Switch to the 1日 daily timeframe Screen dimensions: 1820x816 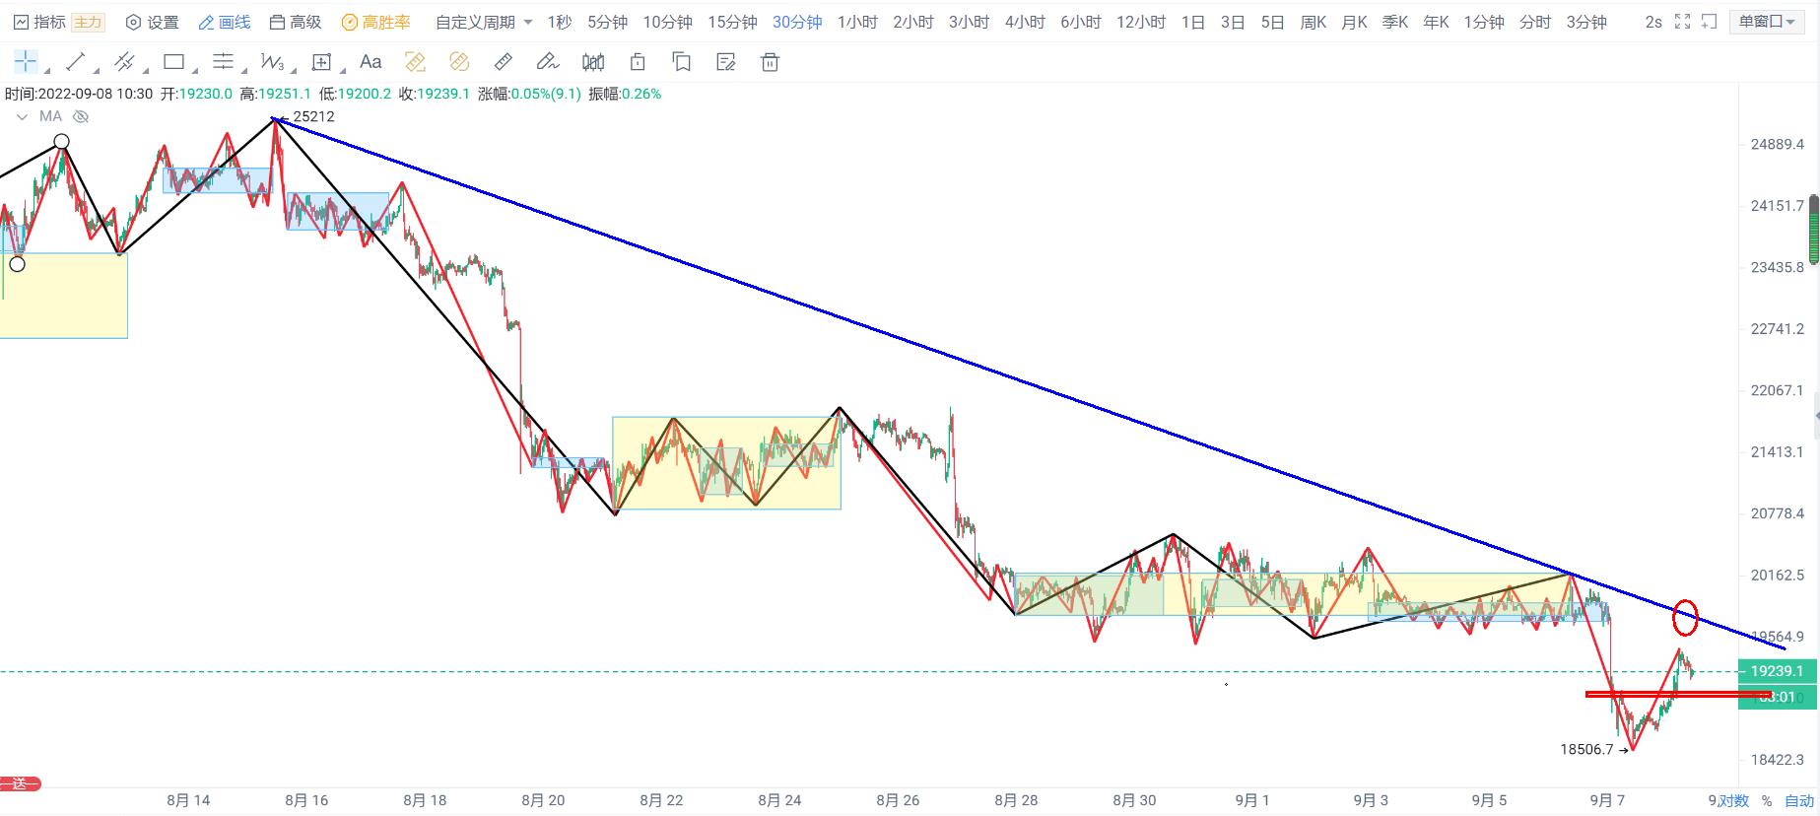tap(1192, 22)
